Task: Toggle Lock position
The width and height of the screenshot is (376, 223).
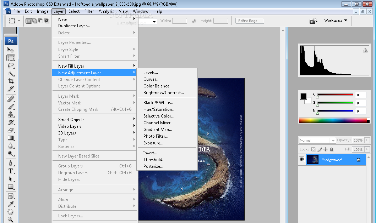Action: pyautogui.click(x=325, y=149)
